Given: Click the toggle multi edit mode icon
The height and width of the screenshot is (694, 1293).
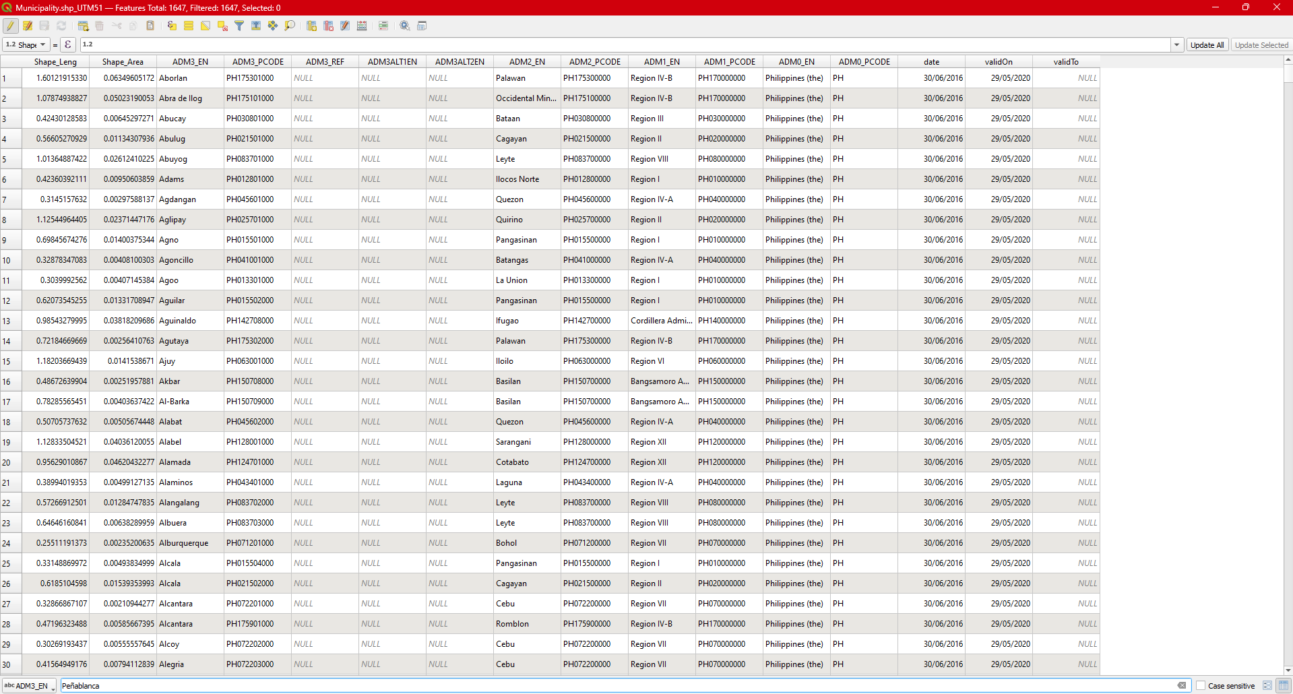Looking at the screenshot, I should pos(28,26).
